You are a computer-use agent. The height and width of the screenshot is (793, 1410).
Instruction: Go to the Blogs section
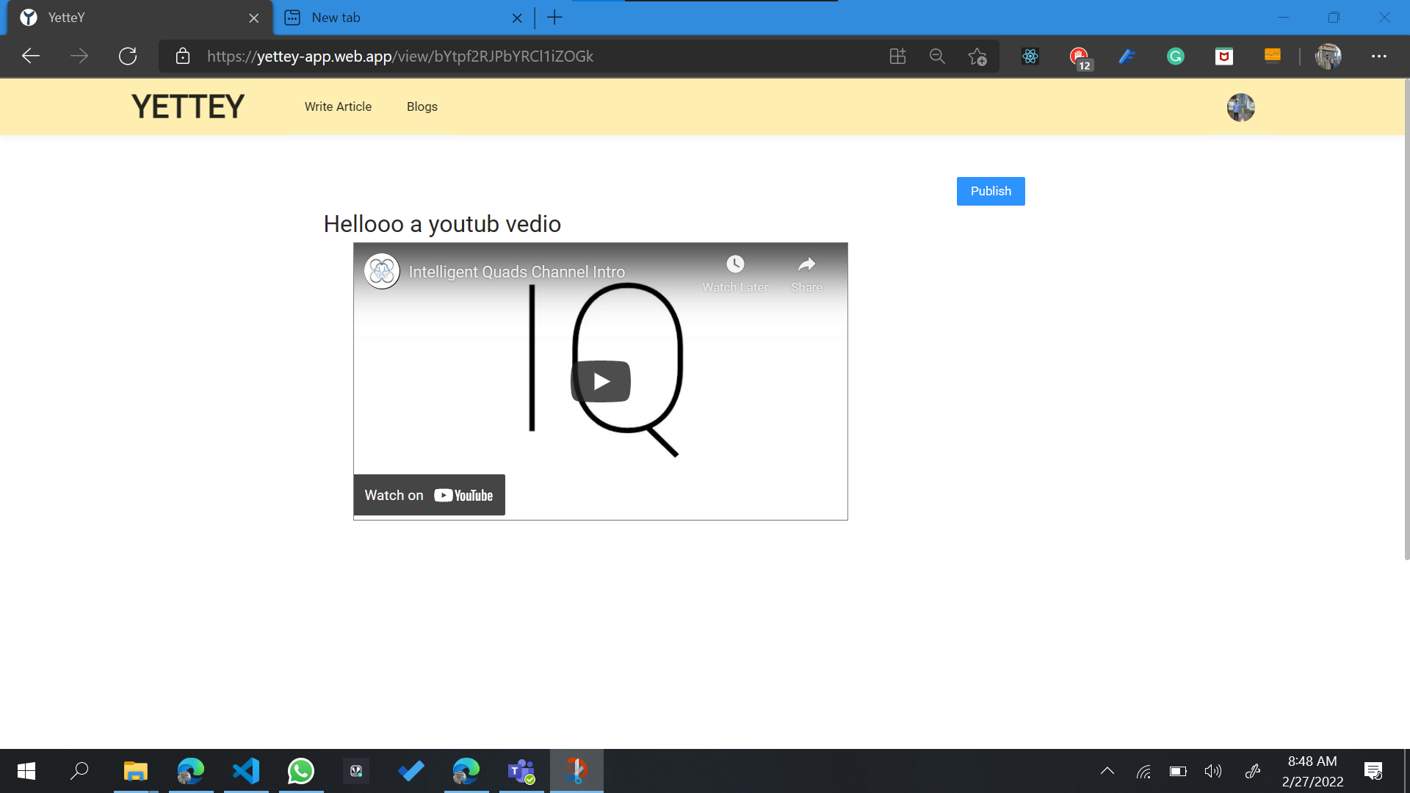click(422, 106)
